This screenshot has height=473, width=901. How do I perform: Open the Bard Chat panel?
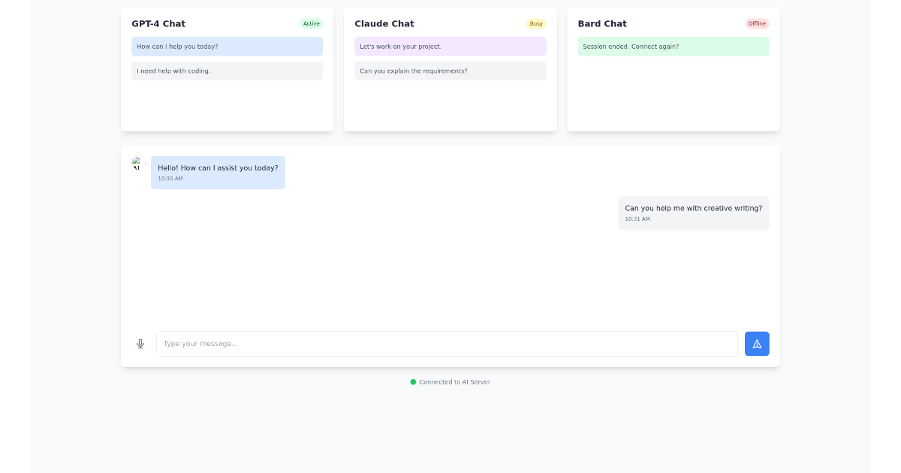coord(602,23)
